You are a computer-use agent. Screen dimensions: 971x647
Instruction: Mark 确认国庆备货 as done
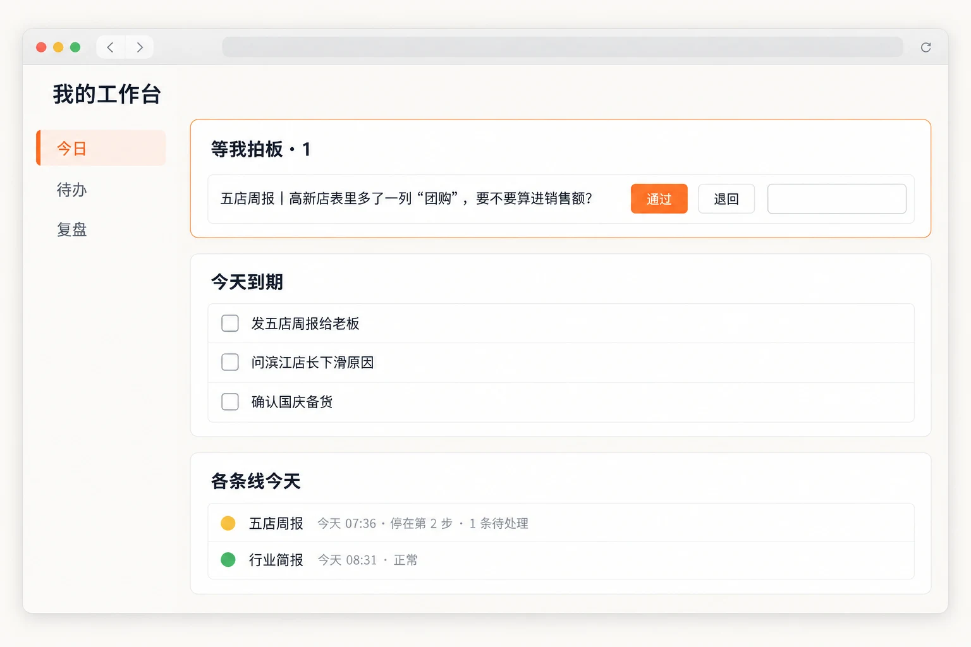click(x=230, y=402)
